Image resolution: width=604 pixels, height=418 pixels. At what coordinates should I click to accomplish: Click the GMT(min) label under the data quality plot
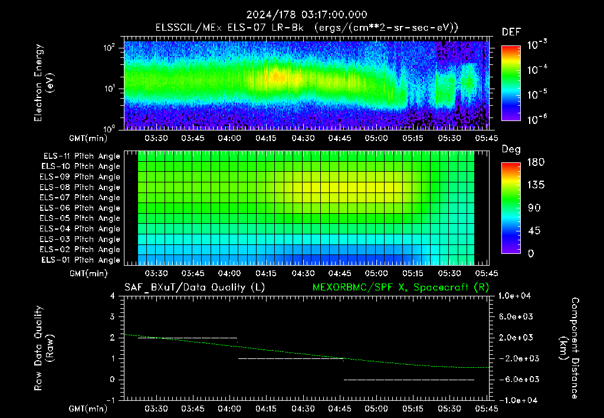(88, 409)
